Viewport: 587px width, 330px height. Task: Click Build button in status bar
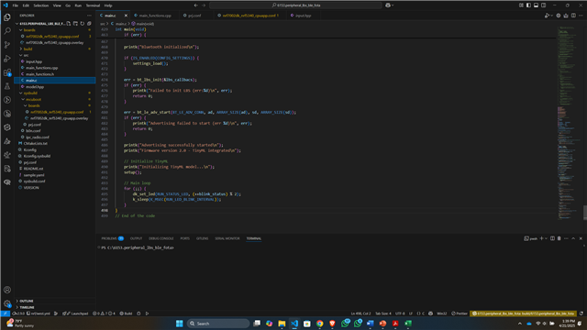[x=126, y=313]
